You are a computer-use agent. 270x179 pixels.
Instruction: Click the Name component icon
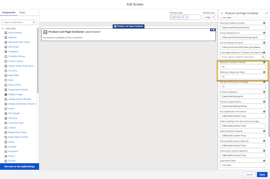[6, 142]
